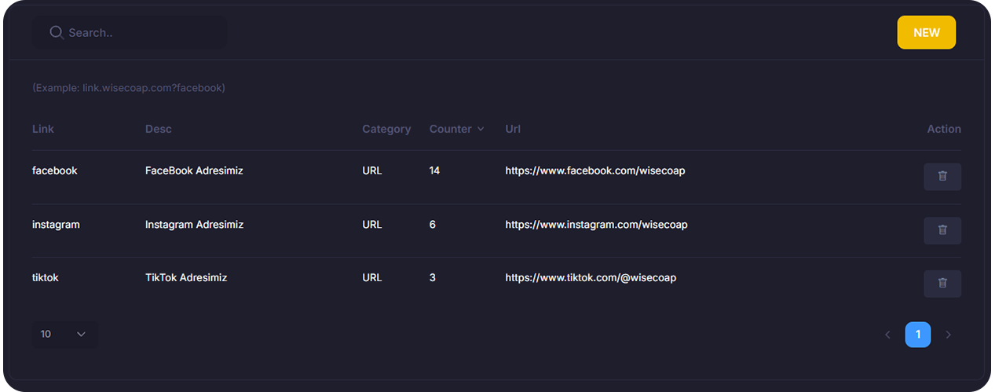The height and width of the screenshot is (392, 995).
Task: Click trash icon for tiktok row
Action: click(x=942, y=283)
